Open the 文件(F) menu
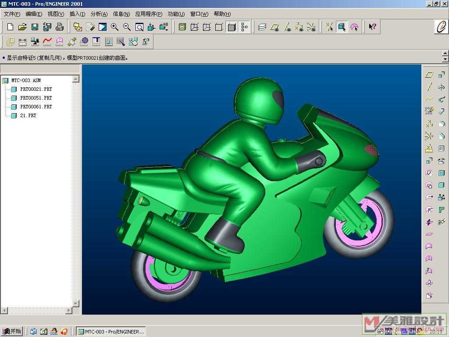Viewport: 449px width, 337px height. tap(12, 14)
